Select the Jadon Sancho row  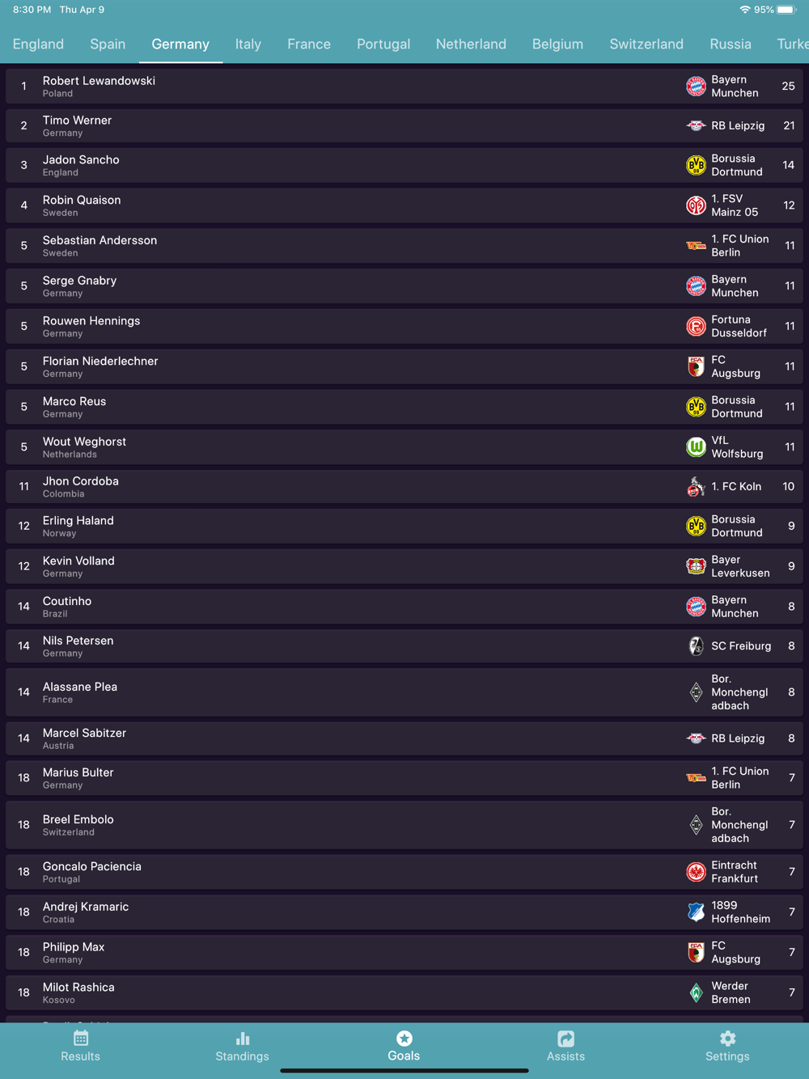[404, 165]
